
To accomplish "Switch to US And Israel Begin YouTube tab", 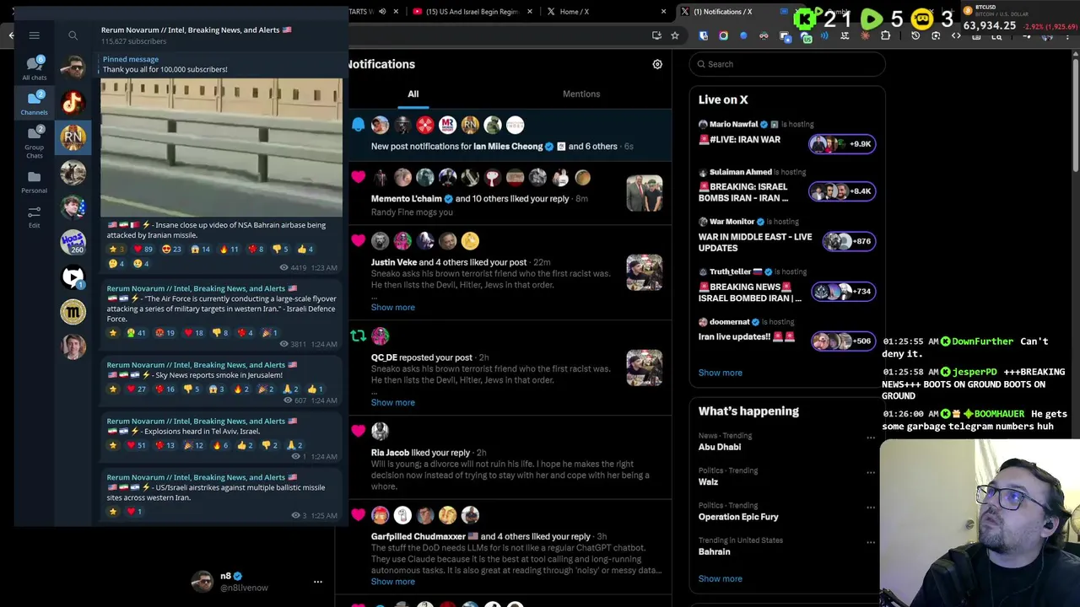I will [473, 11].
